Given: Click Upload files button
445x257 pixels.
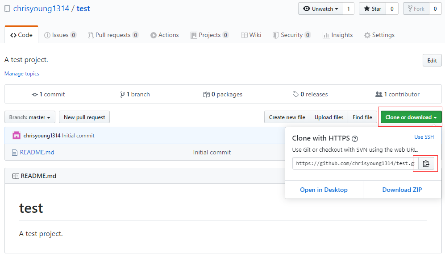Looking at the screenshot, I should [329, 117].
